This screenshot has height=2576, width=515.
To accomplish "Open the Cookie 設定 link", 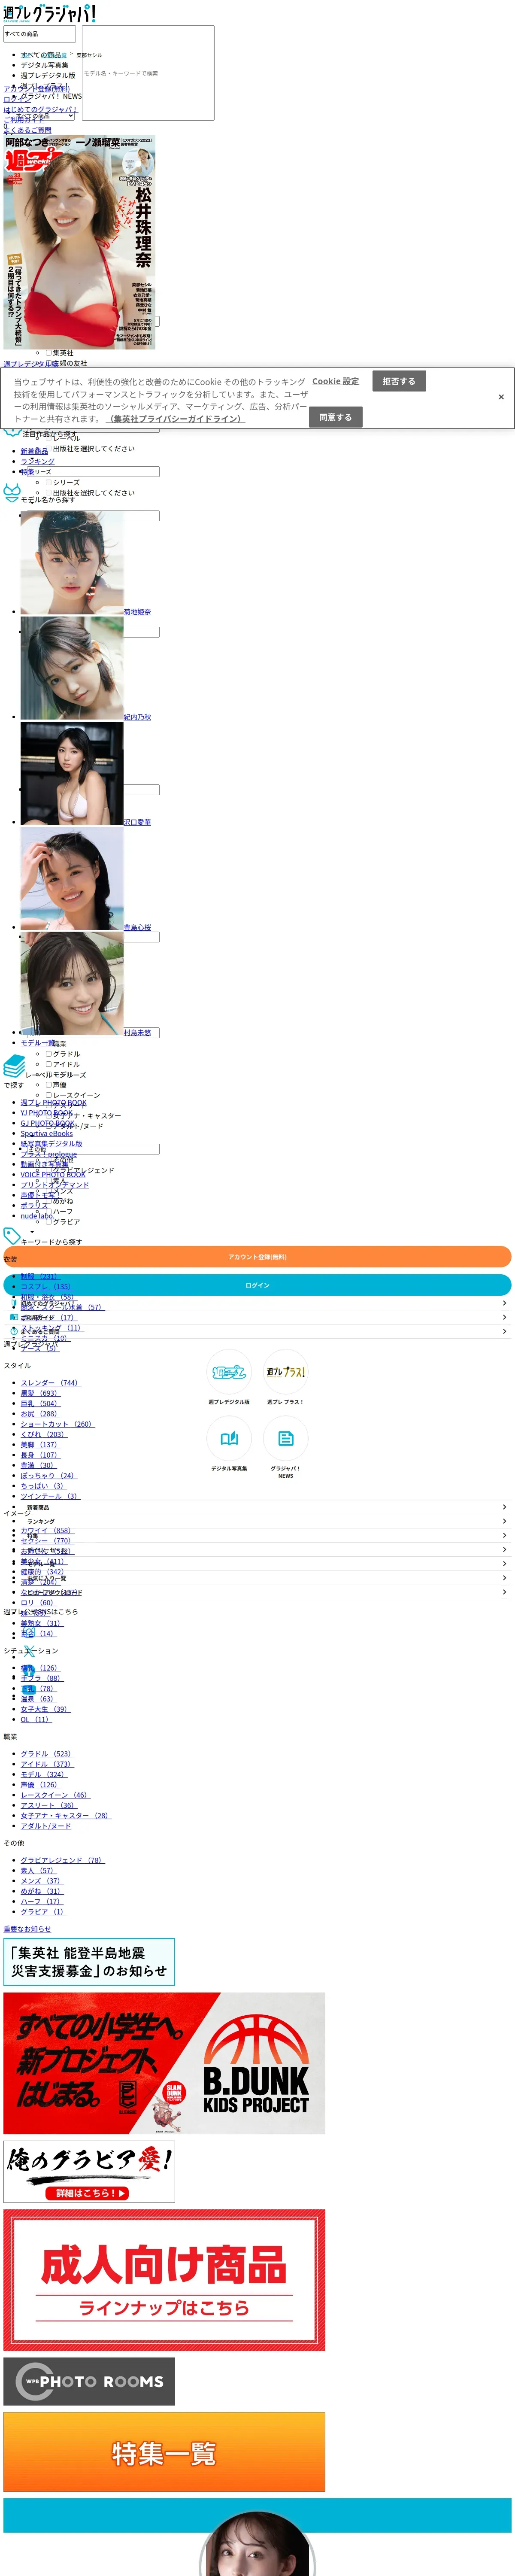I will coord(335,381).
